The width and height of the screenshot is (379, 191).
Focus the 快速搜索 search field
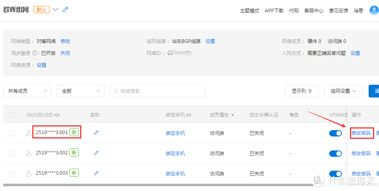point(157,91)
